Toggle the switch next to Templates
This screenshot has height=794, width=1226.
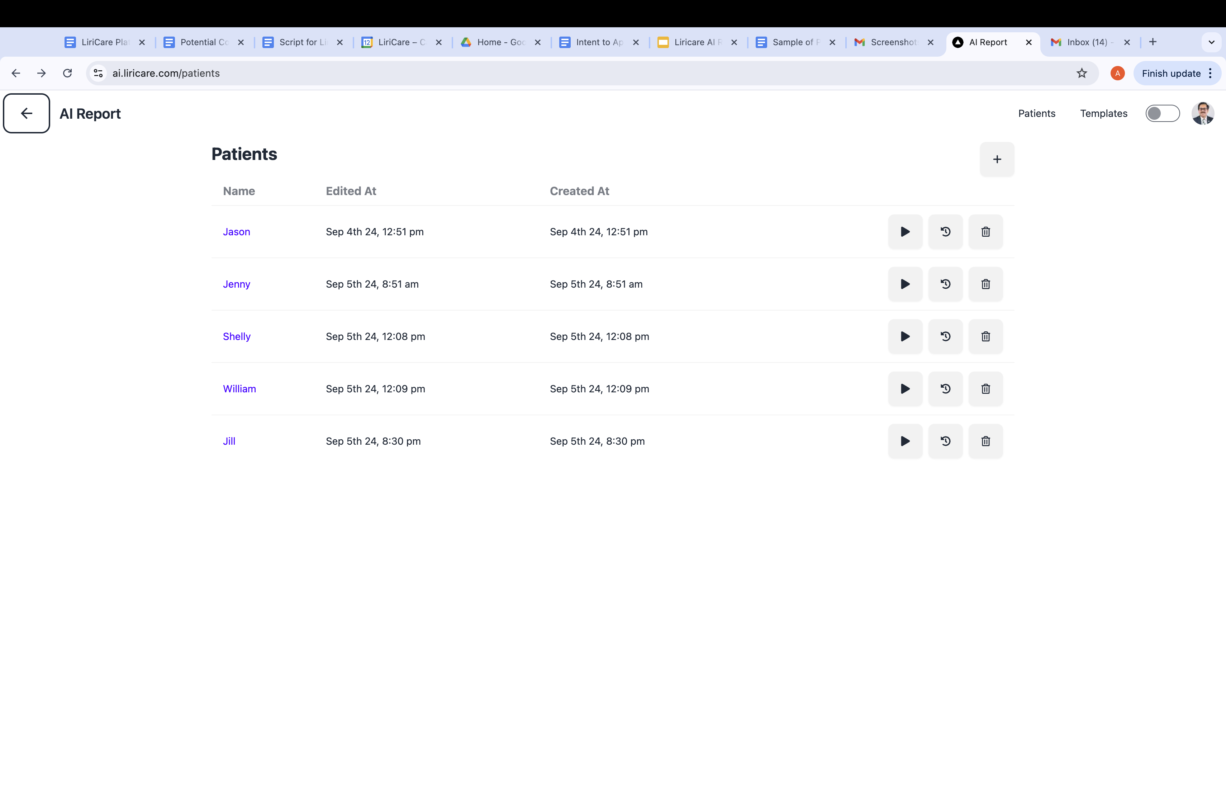tap(1162, 113)
